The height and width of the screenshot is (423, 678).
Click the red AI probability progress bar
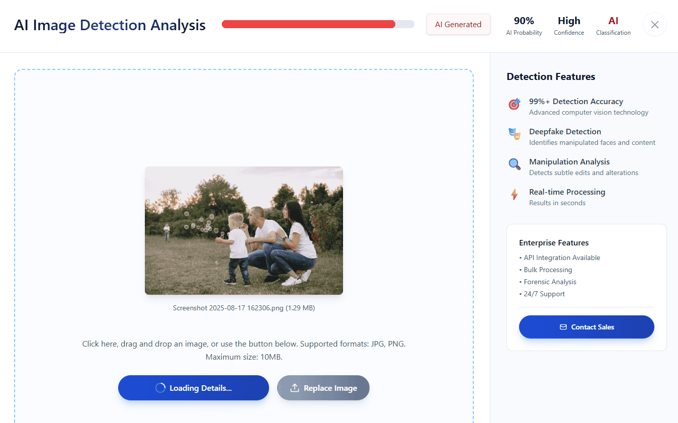click(x=318, y=24)
